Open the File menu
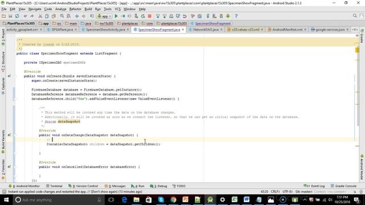Screen dimensions: 365x205 tap(4, 9)
